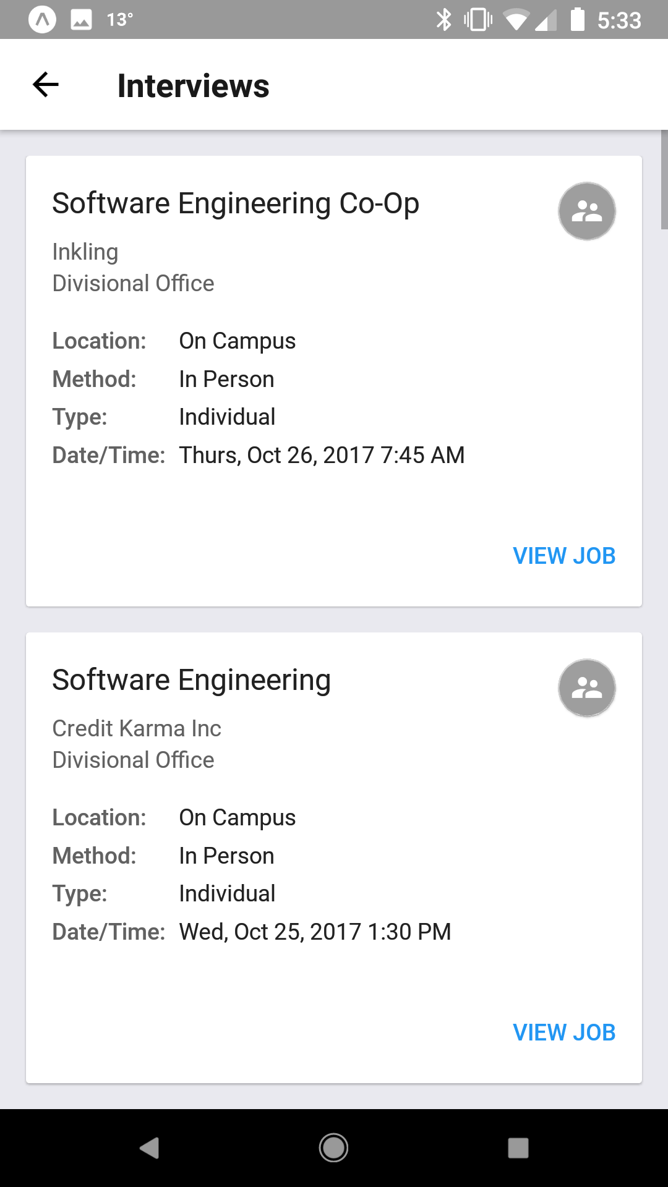
Task: Tap the Thurs, Oct 26, 2017 interview date
Action: tap(322, 455)
